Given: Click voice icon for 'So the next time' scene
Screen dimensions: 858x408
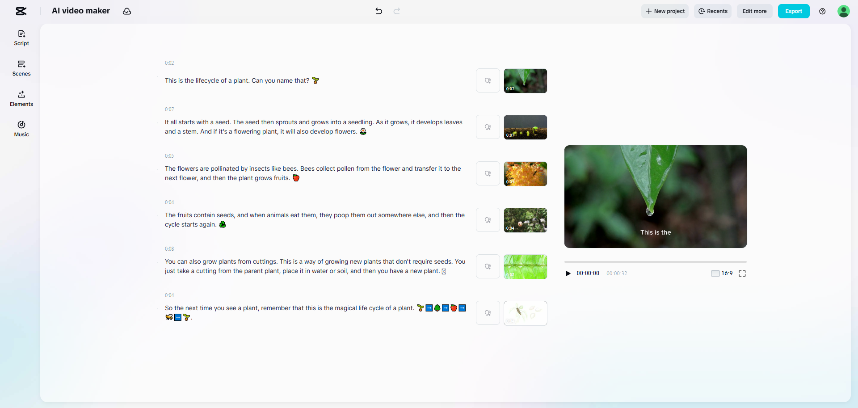Looking at the screenshot, I should click(488, 313).
